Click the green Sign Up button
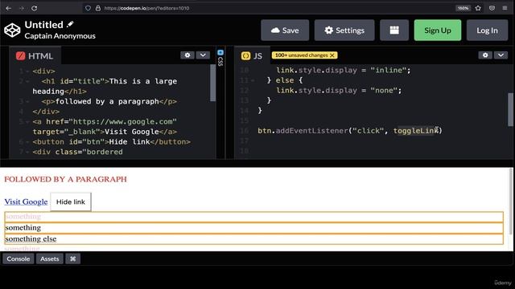 click(438, 31)
